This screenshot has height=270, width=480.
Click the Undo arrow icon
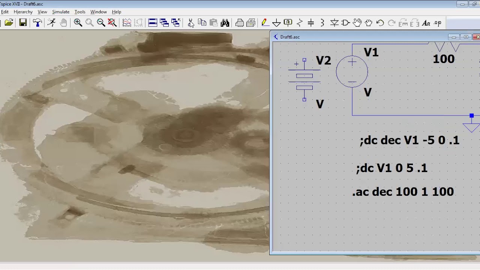coord(380,23)
